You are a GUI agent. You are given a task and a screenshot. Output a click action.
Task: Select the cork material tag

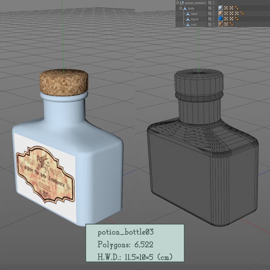220,24
